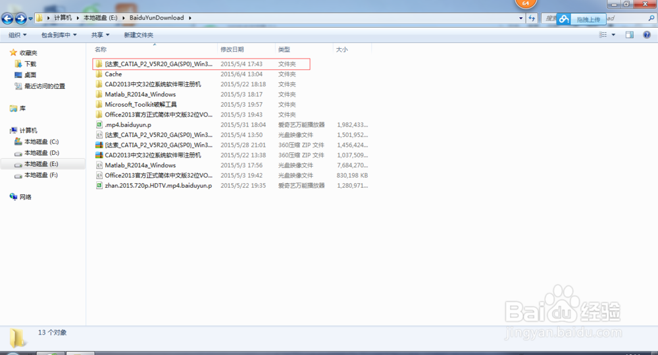This screenshot has width=658, height=355.
Task: Select file name zhan.2015.720p.HDTV.mp4.baiduyun.p
Action: point(159,185)
